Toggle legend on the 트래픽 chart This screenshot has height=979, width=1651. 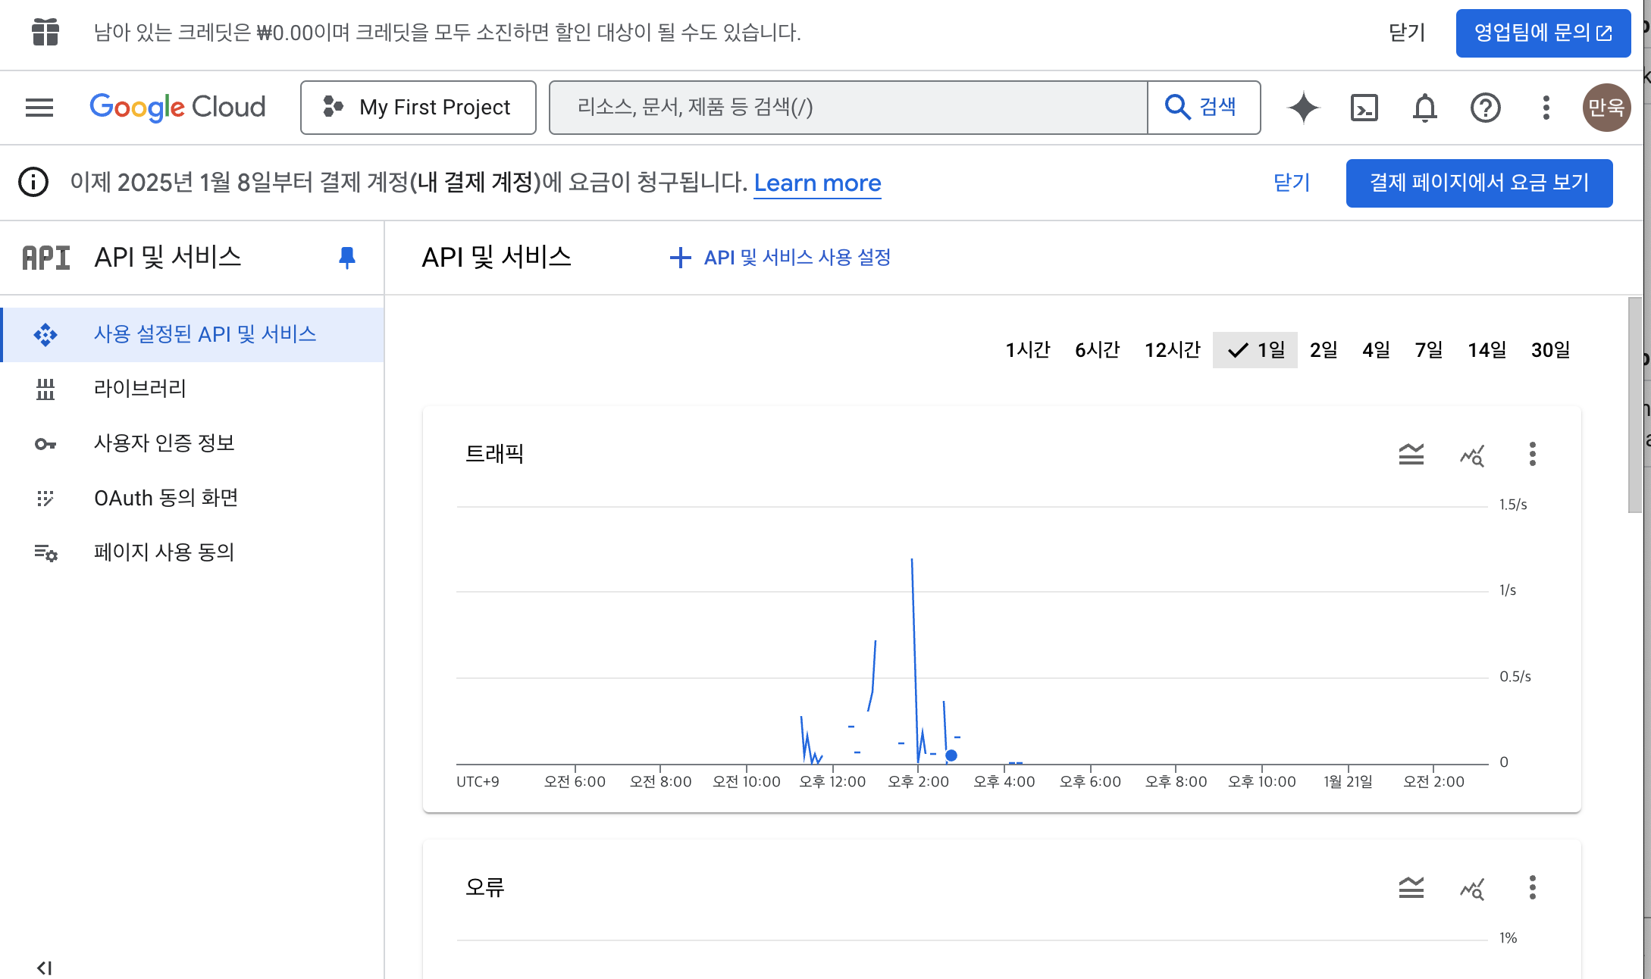click(1411, 454)
